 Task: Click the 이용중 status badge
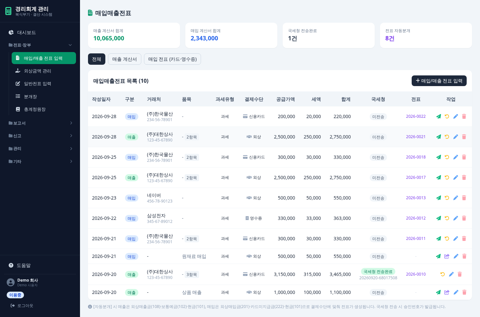coord(15,295)
